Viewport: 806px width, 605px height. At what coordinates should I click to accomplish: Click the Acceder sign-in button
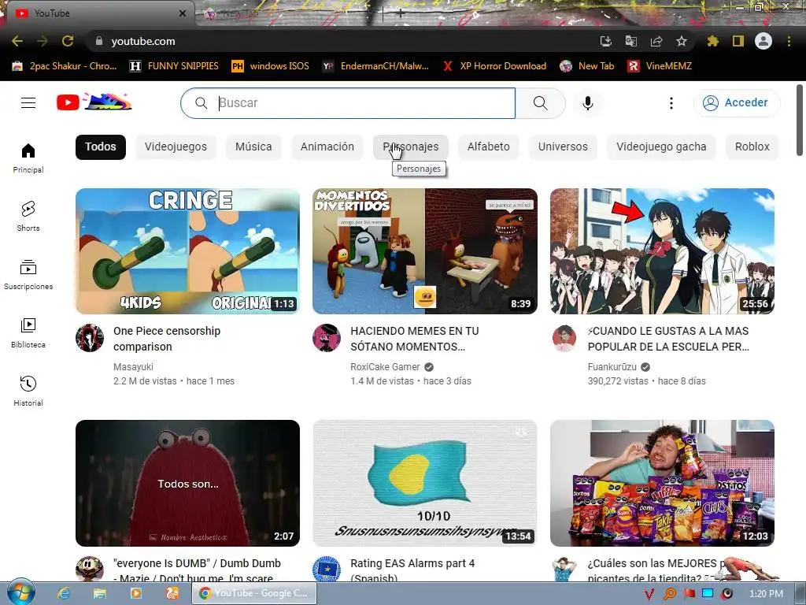(x=737, y=103)
